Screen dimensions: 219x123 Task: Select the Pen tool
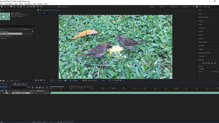click(x=21, y=6)
